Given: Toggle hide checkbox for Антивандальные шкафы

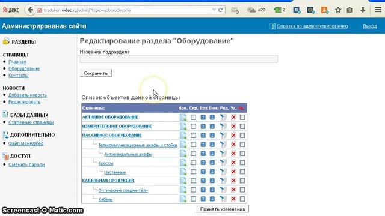Looking at the screenshot, I should click(193, 154).
